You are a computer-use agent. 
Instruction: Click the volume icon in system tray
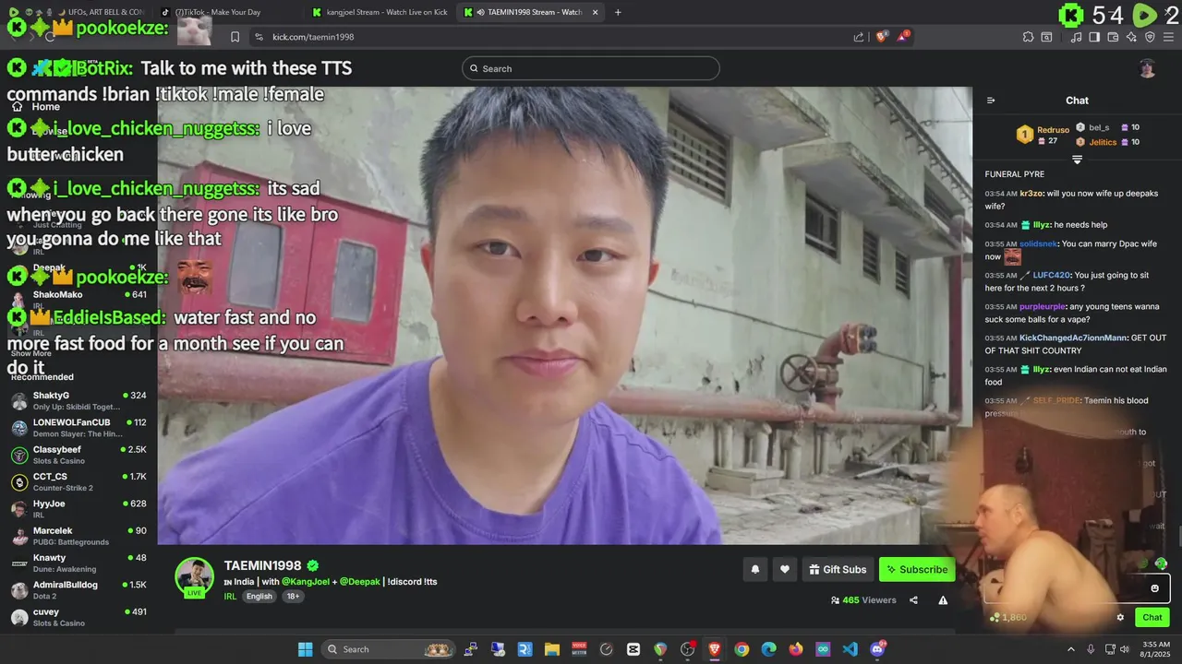tap(1124, 649)
